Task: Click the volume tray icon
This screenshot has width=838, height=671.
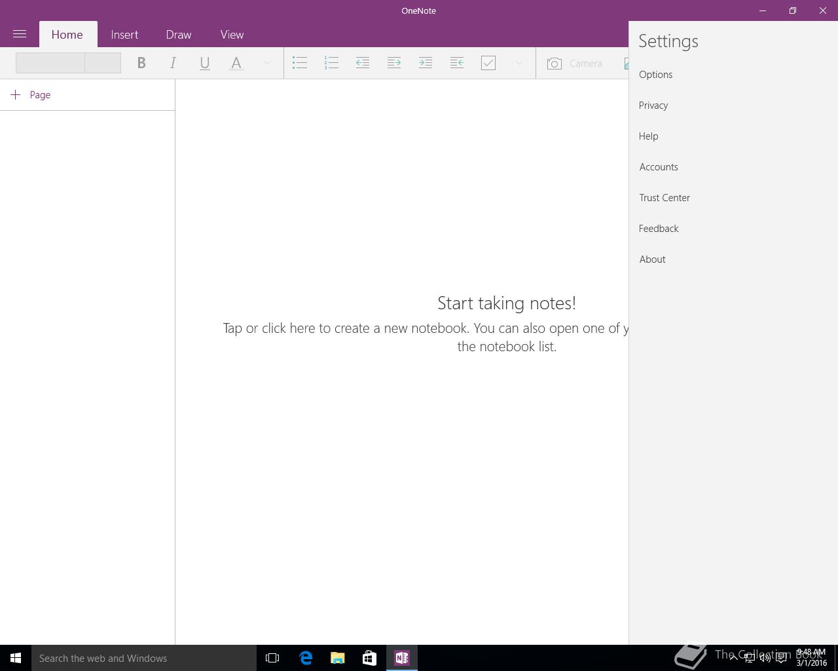Action: click(x=765, y=658)
